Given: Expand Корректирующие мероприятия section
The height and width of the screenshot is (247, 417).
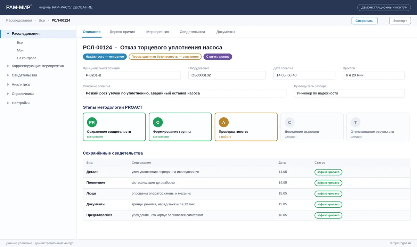Looking at the screenshot, I should point(8,66).
